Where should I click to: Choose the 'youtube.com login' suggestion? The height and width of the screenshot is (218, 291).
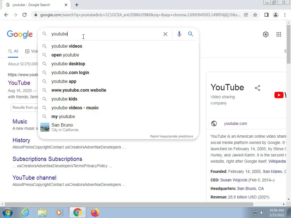tap(118, 73)
